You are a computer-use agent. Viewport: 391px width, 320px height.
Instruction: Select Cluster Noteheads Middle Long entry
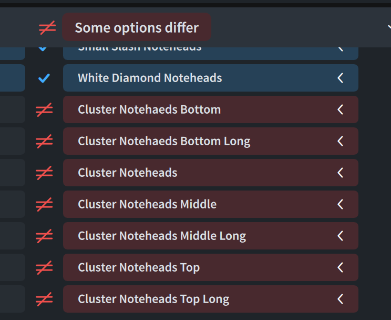(x=162, y=236)
